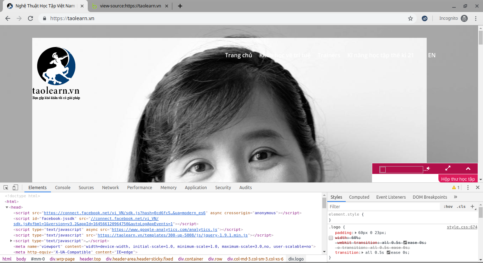Select div.container in the breadcrumb bar
The width and height of the screenshot is (483, 263).
pyautogui.click(x=191, y=259)
